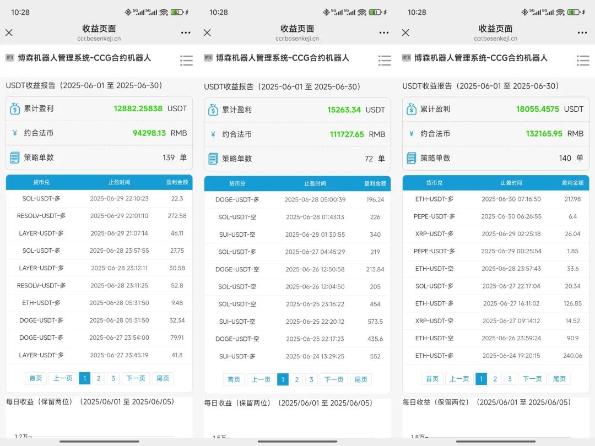595x446 pixels.
Task: Tap the active page 1 in middle pagination
Action: pos(283,379)
